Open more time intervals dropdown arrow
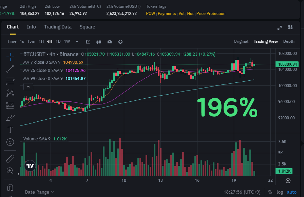Viewport: 304px width, 197px height. pyautogui.click(x=77, y=42)
